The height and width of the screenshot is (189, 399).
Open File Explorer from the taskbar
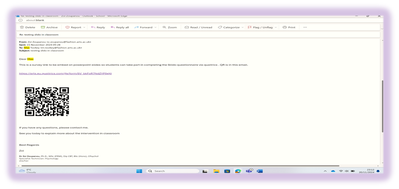pyautogui.click(x=216, y=171)
